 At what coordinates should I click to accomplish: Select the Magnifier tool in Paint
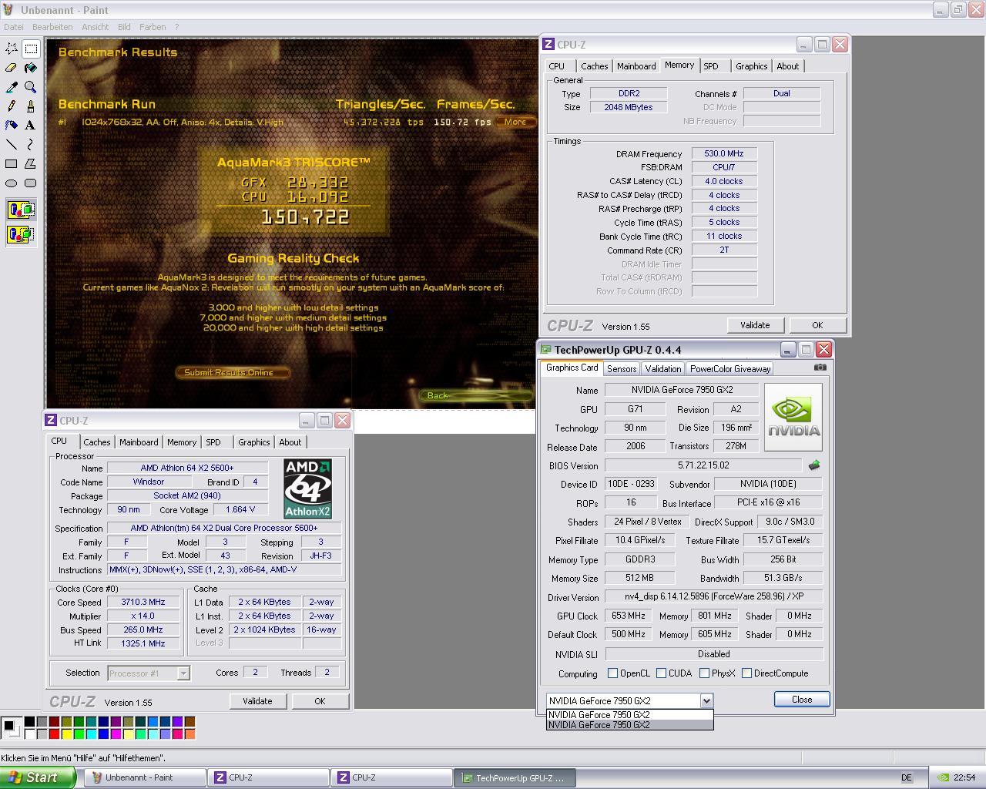coord(31,87)
